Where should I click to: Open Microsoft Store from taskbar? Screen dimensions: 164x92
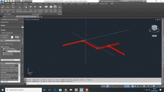[60, 90]
